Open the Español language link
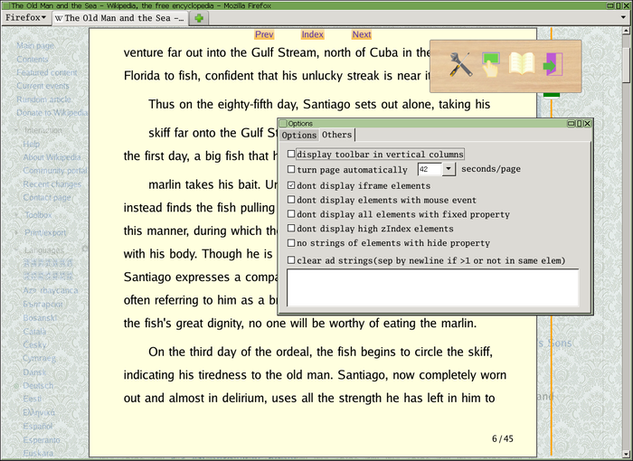633x461 pixels. point(38,427)
